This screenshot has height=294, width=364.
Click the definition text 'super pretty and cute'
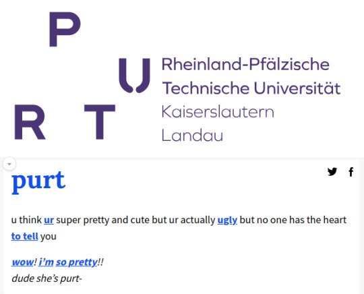(x=103, y=220)
